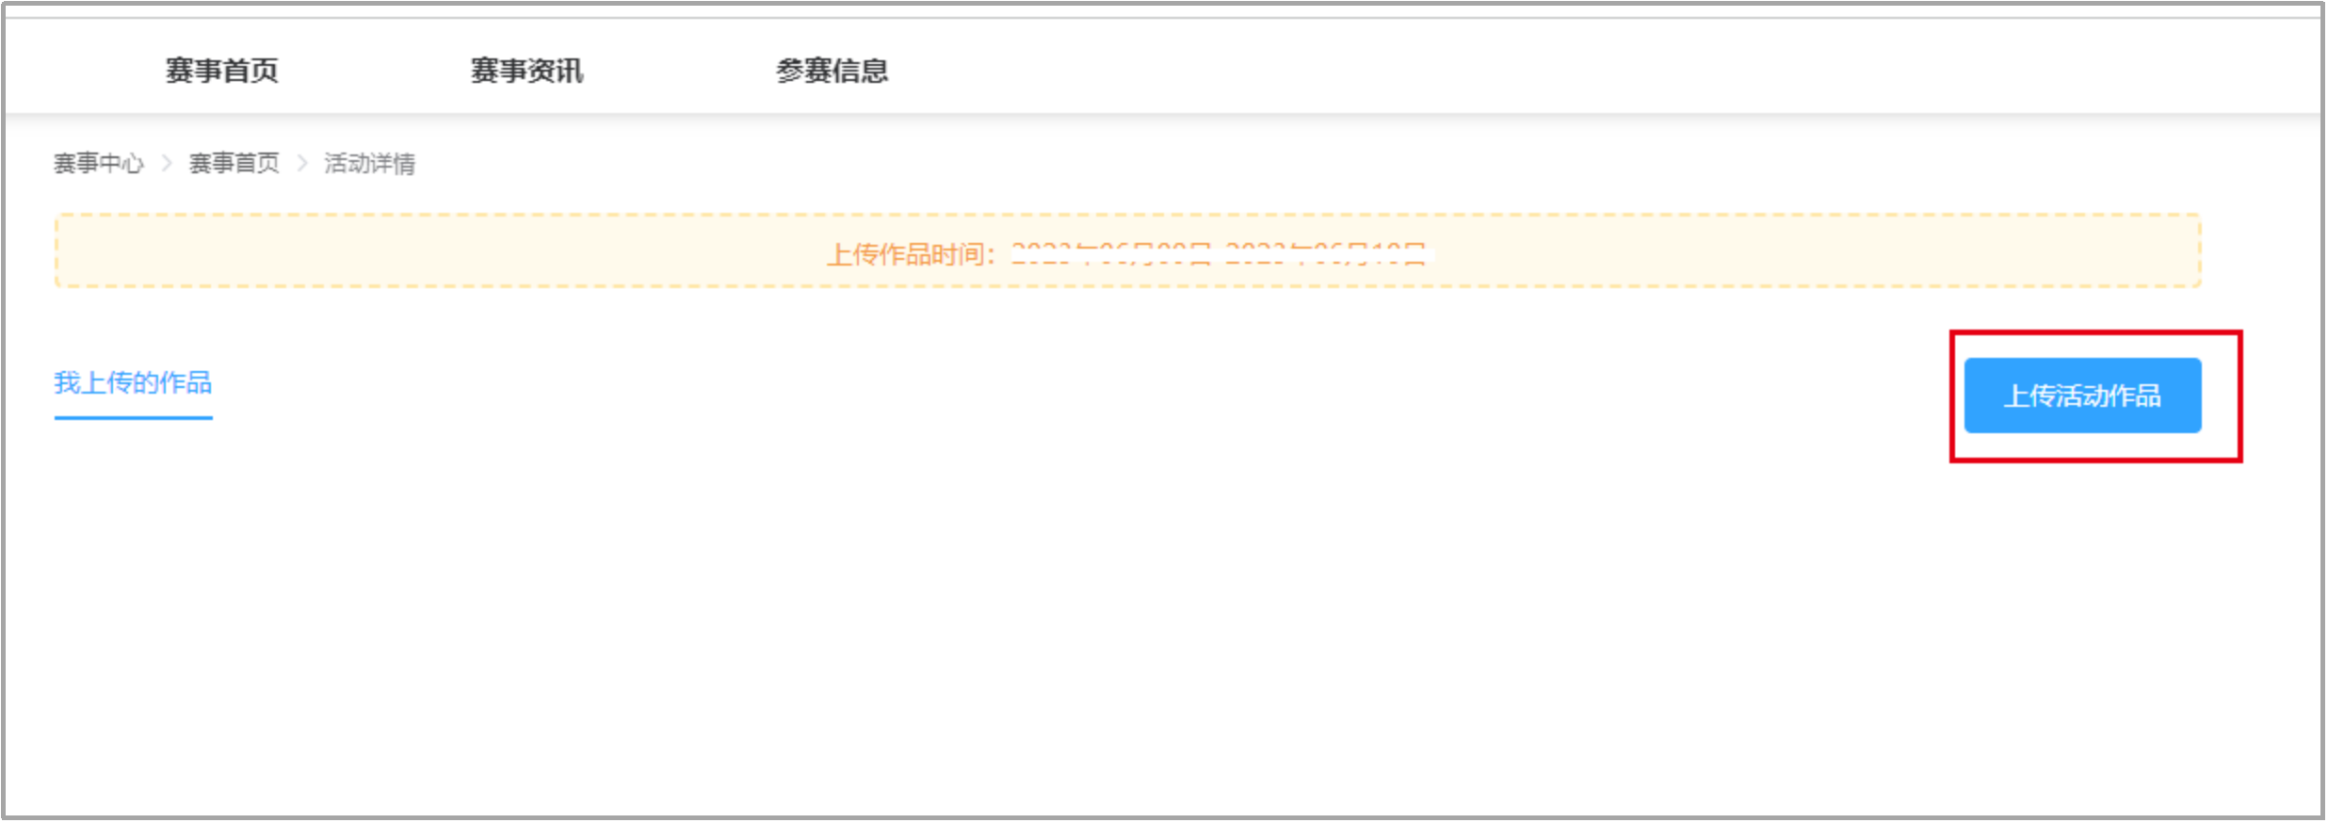
Task: Click the 上传作品时间 label in the banner
Action: [x=912, y=253]
